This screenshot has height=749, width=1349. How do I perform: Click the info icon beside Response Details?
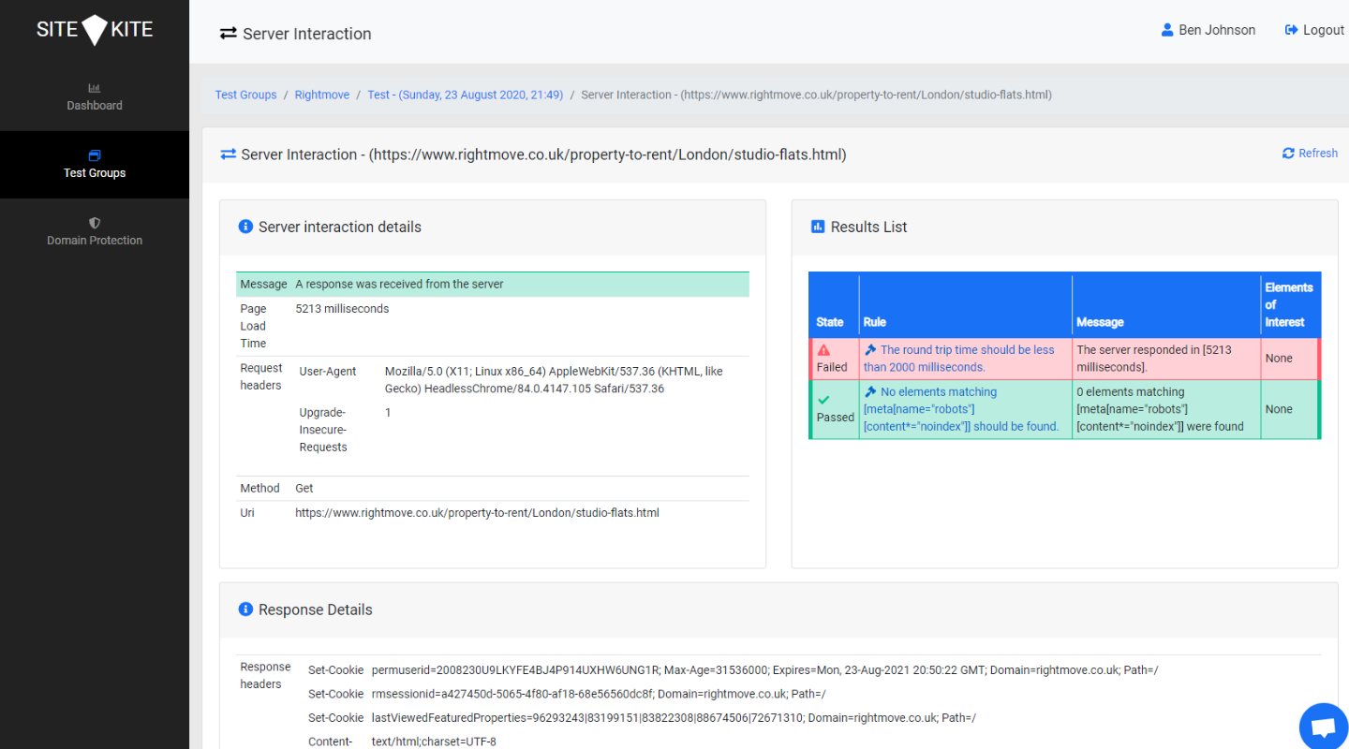(245, 609)
